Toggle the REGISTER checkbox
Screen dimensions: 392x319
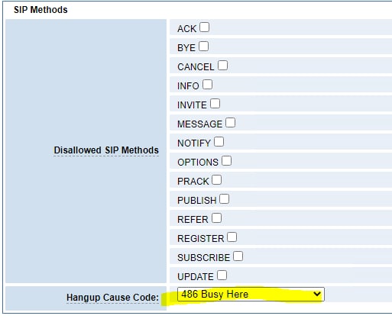pyautogui.click(x=232, y=237)
